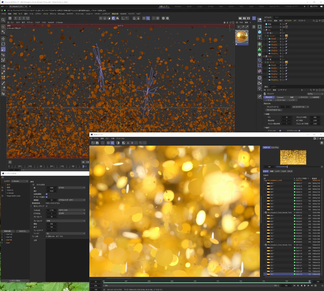Click the globe Environment icon in palette

click(x=259, y=78)
